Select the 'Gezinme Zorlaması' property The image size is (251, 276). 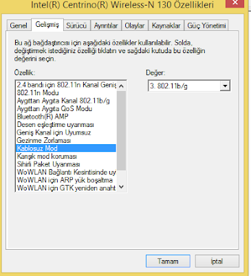click(66, 140)
